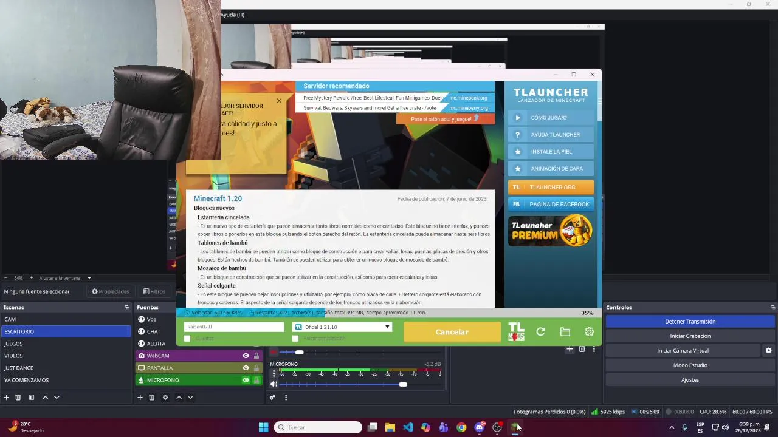Open TLAUNCHER.ORG link button
Viewport: 778px width, 437px height.
pos(551,187)
